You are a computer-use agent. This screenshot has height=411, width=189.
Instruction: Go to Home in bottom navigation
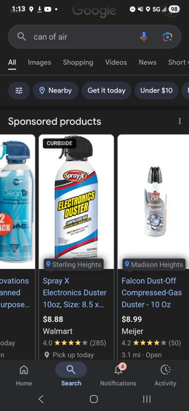point(24,375)
